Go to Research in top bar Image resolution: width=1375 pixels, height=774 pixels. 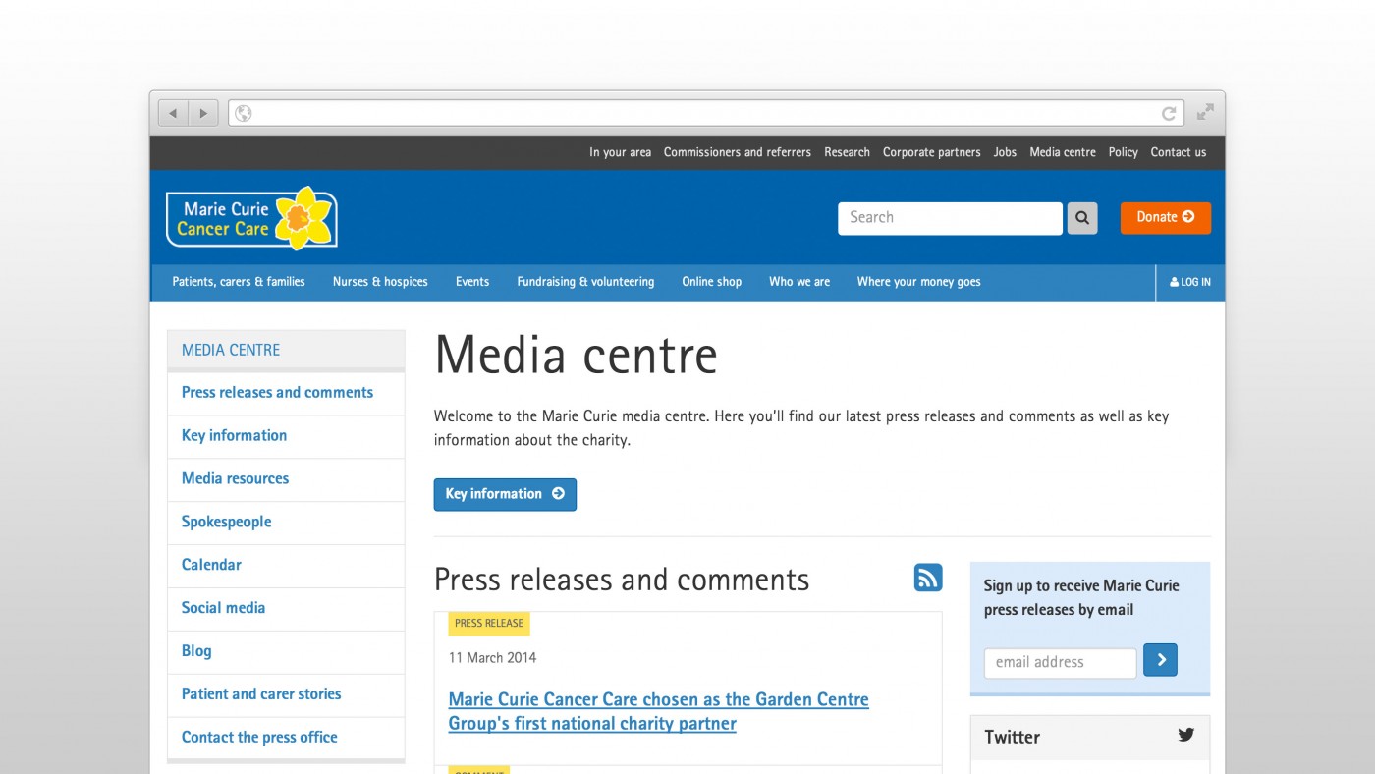(x=847, y=152)
